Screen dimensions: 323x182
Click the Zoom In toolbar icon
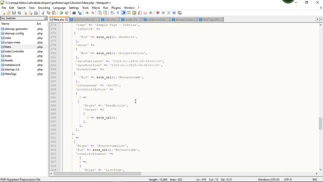(x=87, y=13)
